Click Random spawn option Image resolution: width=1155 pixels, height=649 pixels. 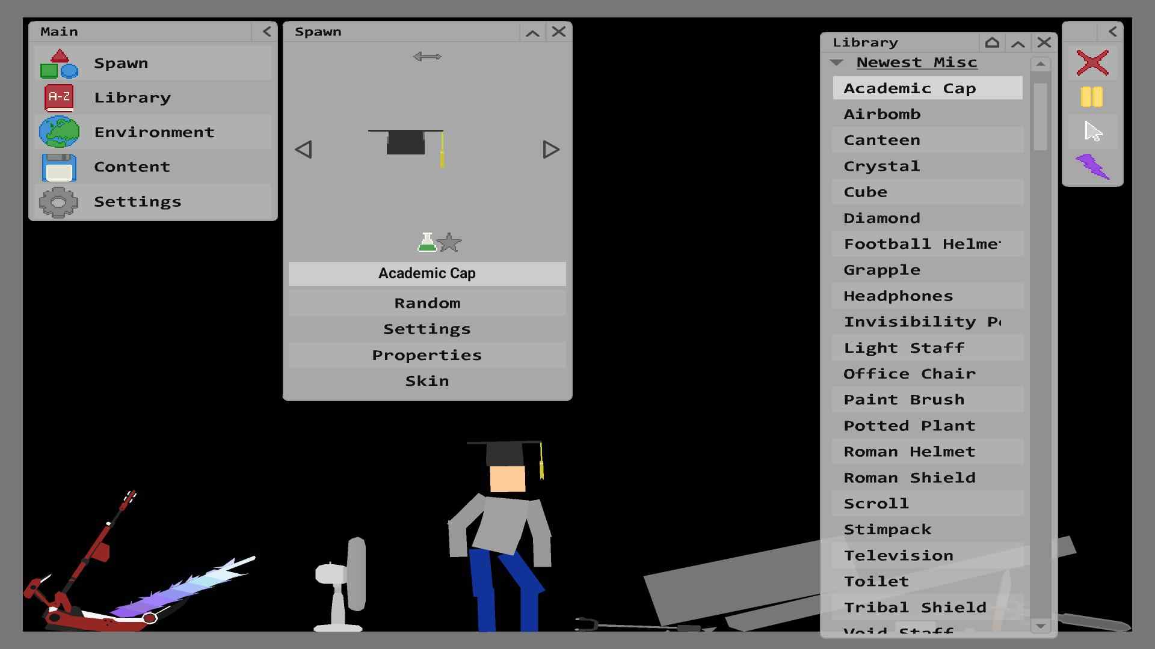tap(428, 302)
